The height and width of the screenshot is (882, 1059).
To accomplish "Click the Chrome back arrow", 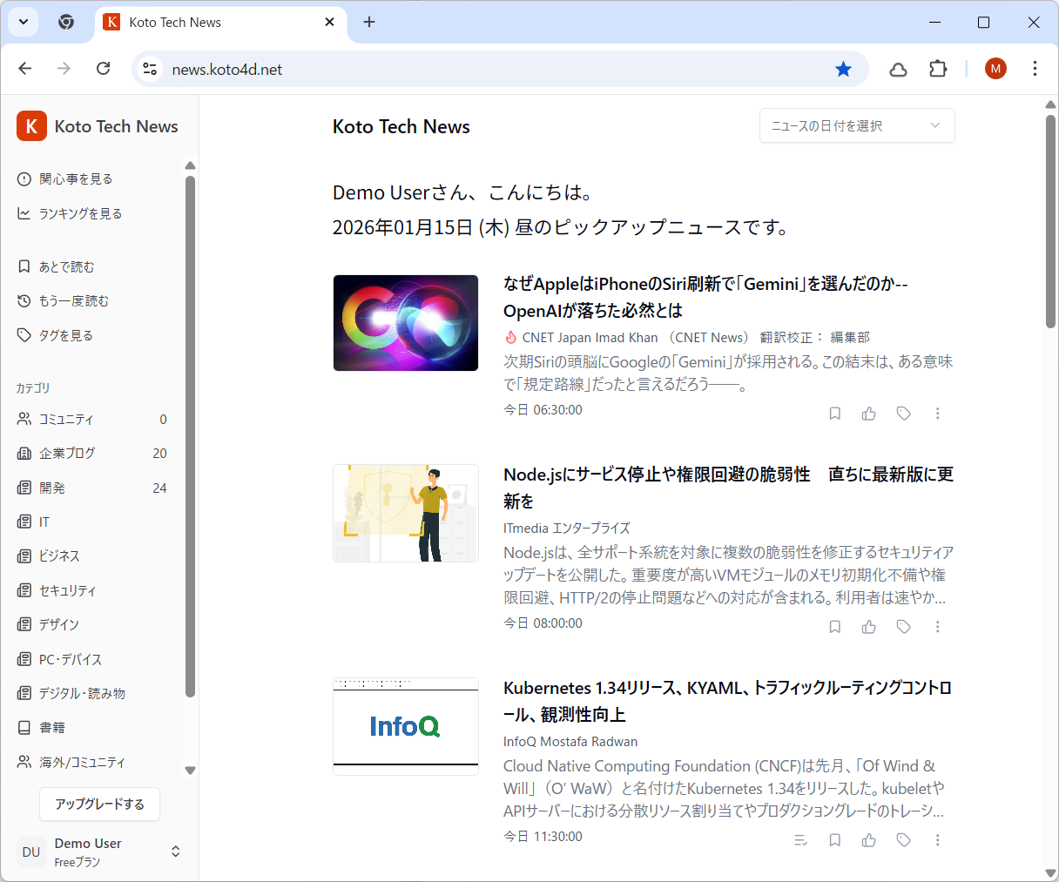I will [25, 69].
